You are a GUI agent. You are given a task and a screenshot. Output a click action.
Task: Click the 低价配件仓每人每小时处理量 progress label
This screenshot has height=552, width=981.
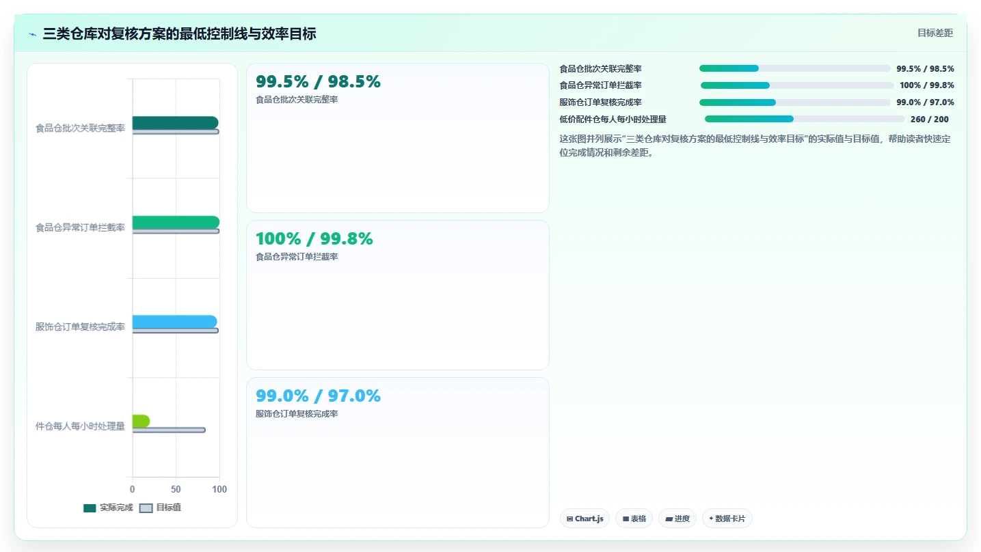coord(613,119)
